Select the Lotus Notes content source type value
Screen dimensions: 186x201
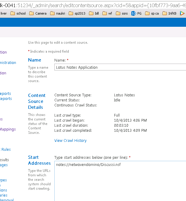coord(124,95)
